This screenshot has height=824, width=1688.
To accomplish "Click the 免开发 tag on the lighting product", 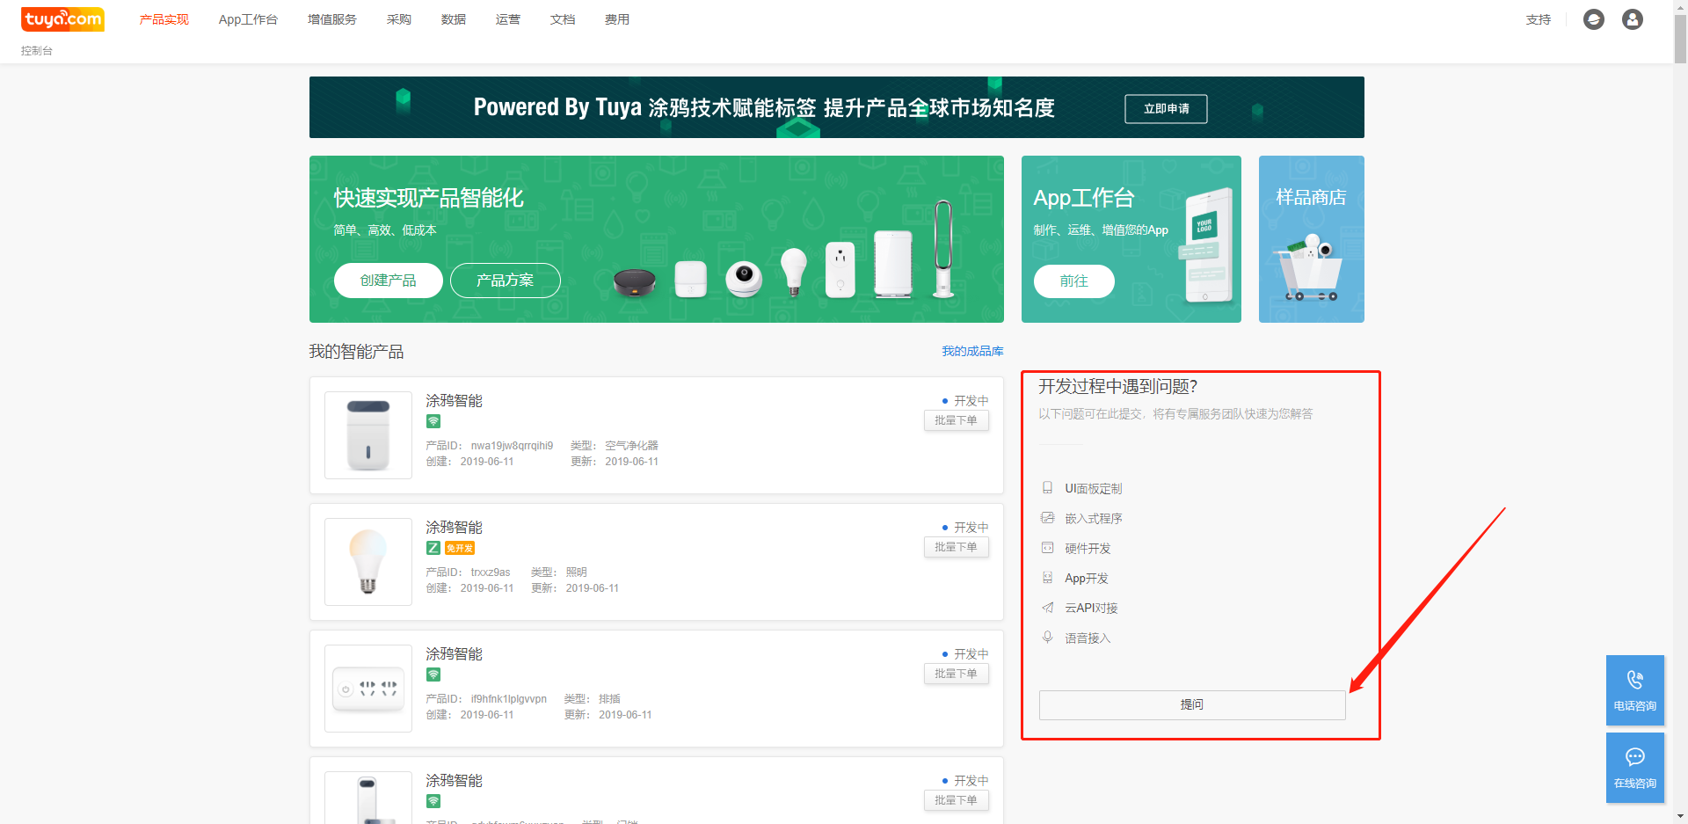I will click(460, 548).
